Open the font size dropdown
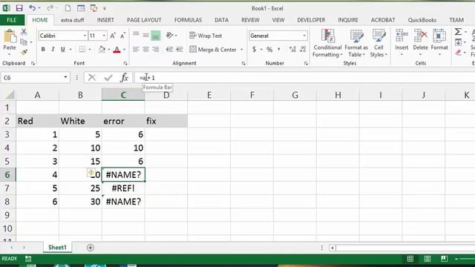This screenshot has height=267, width=475. 104,36
